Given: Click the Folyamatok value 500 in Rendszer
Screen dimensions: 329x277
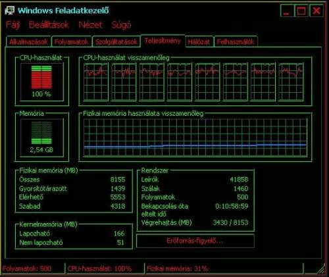Looking at the screenshot, I should click(x=243, y=197).
